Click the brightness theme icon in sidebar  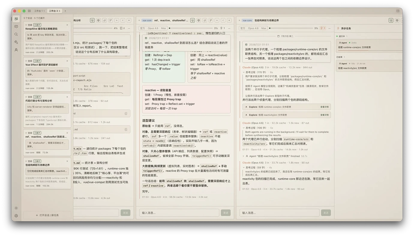click(x=16, y=208)
